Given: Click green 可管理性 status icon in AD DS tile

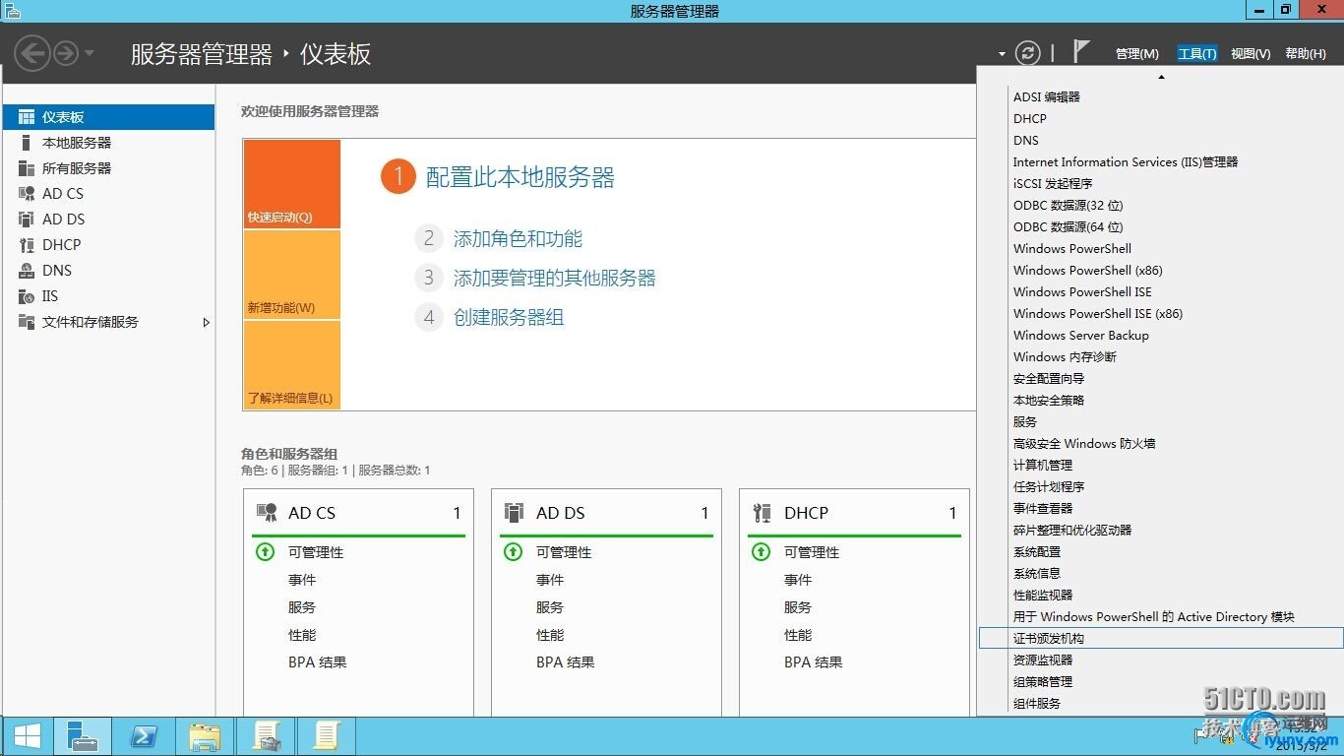Looking at the screenshot, I should click(513, 552).
